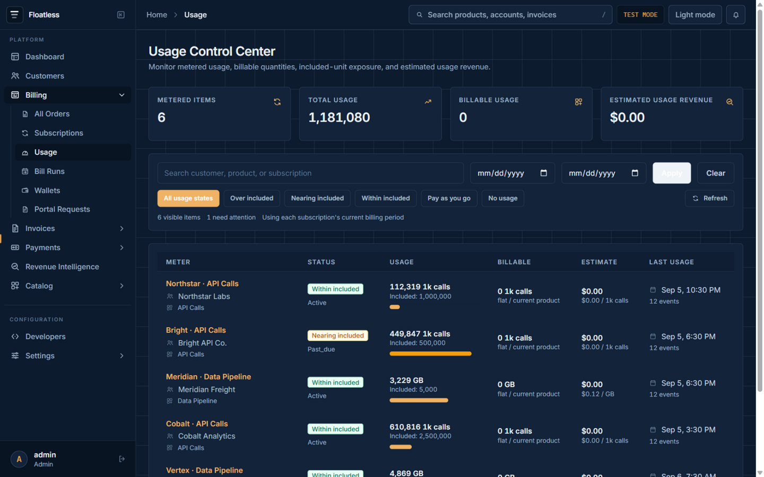Click the admin logout icon
764x477 pixels.
point(121,459)
